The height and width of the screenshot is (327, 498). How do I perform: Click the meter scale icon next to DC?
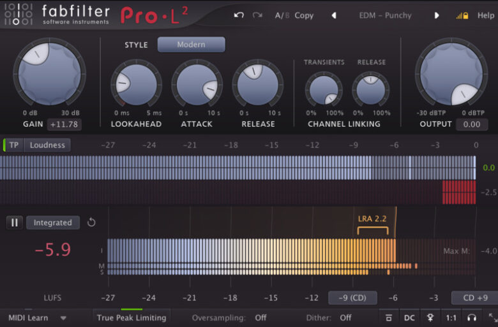(388, 317)
